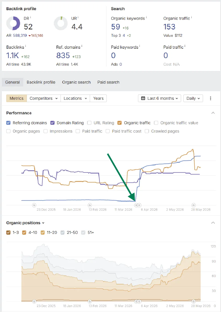This screenshot has height=312, width=221.
Task: Toggle the 51+ positions checkbox
Action: pyautogui.click(x=83, y=232)
